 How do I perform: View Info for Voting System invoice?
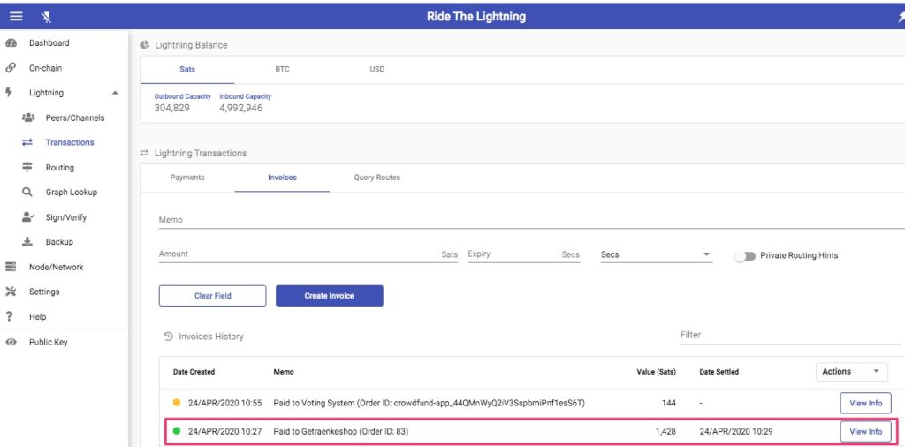[x=866, y=403]
